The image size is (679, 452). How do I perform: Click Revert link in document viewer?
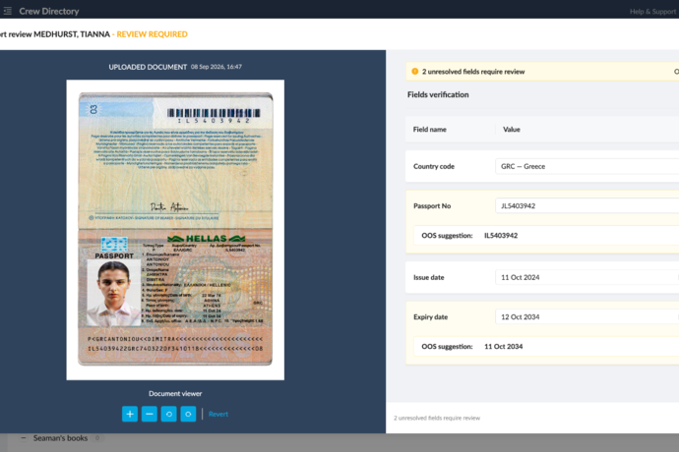[218, 414]
